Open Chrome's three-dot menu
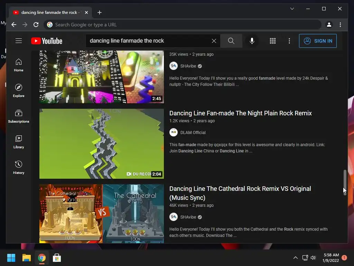354x266 pixels. point(340,25)
